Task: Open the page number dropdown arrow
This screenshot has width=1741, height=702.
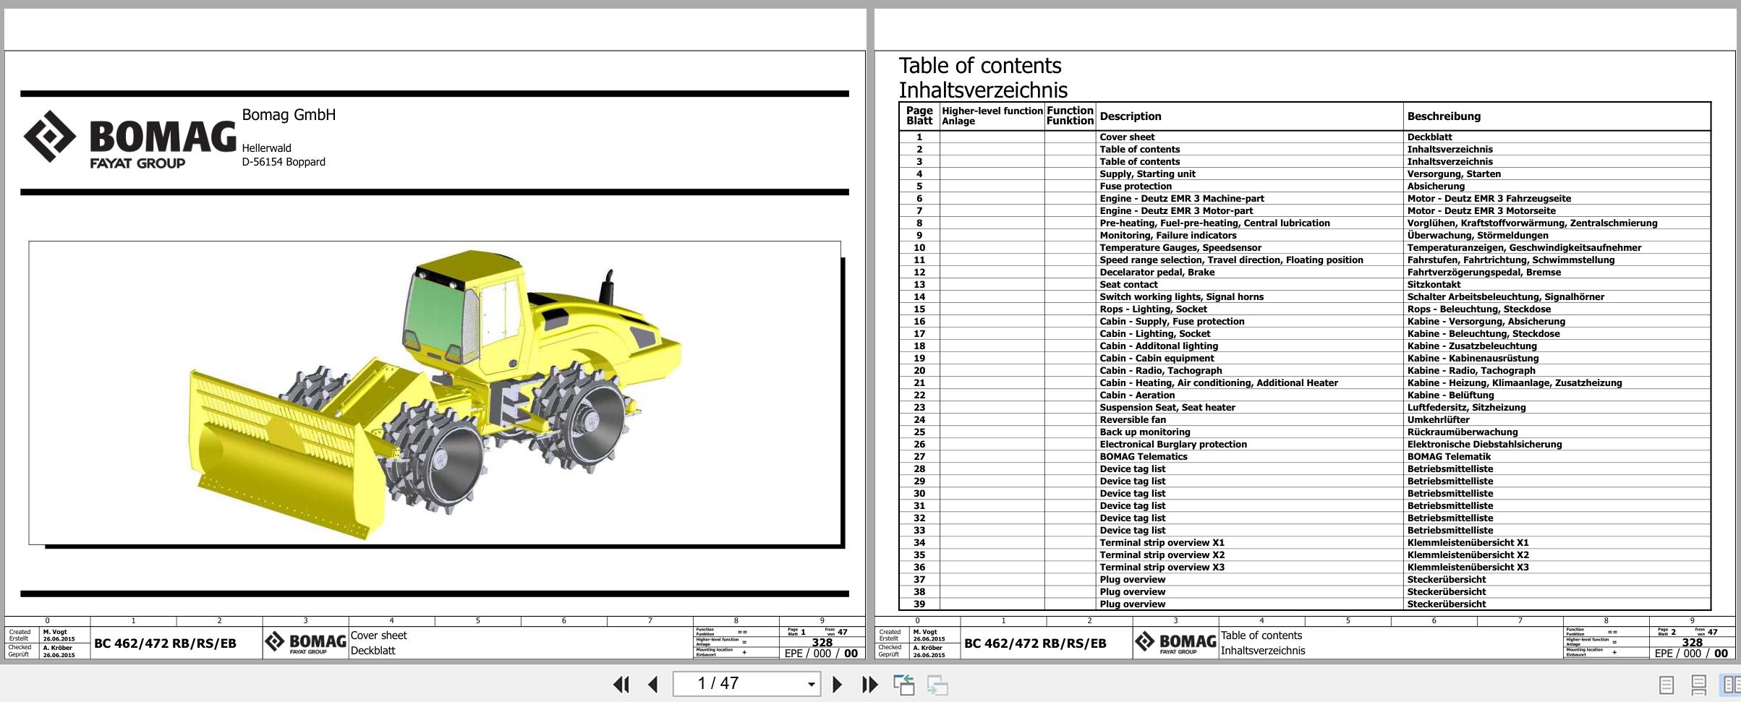Action: tap(811, 684)
